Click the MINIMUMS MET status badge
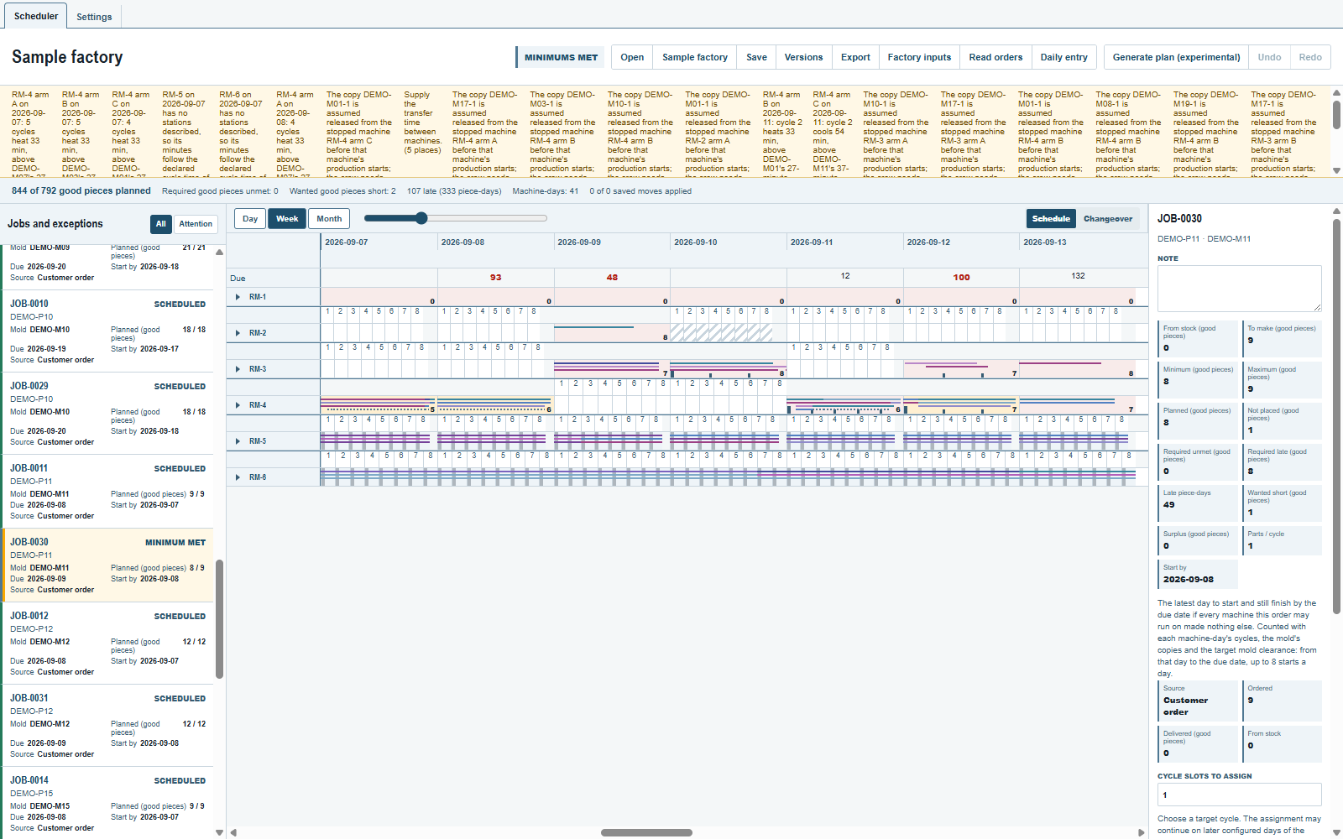 [561, 57]
